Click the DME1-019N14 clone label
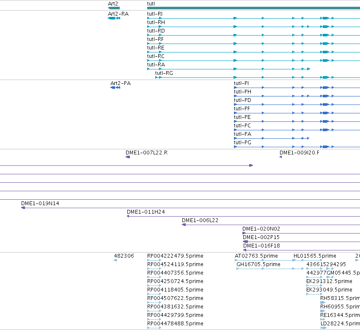Screen dimensions: 360x330 coord(40,203)
